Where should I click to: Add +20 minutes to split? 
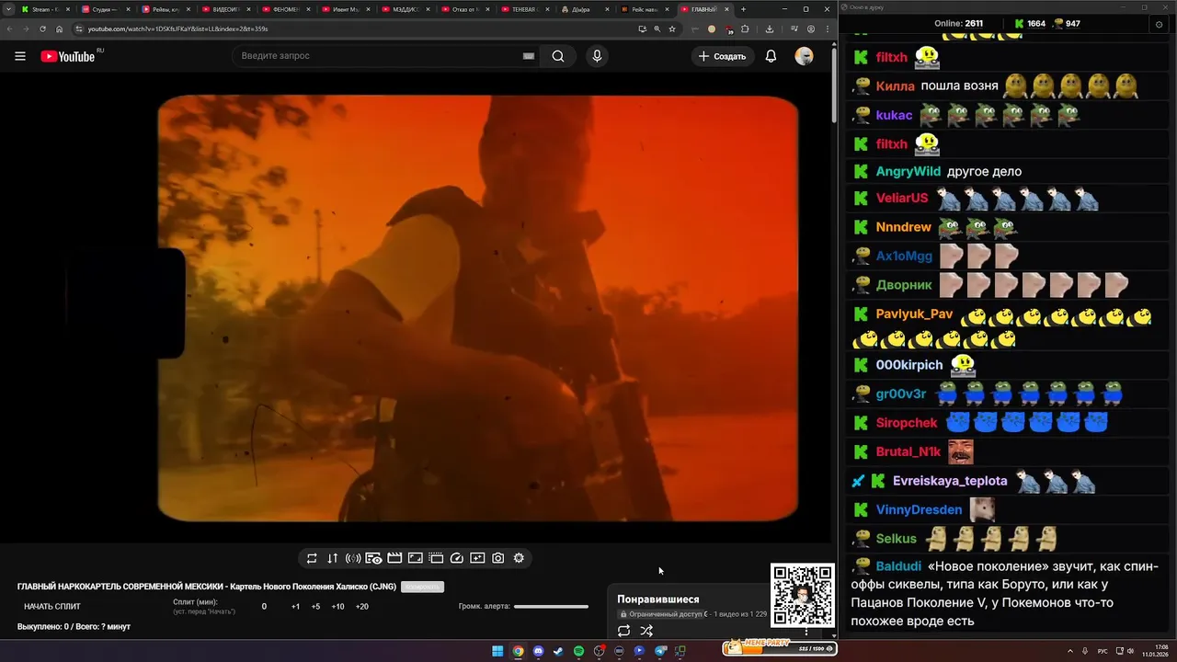tap(361, 607)
